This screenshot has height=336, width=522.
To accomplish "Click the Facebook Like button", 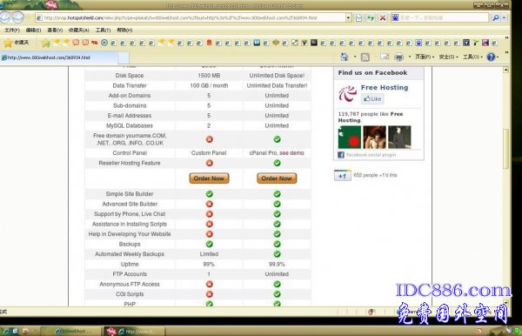I will [372, 99].
